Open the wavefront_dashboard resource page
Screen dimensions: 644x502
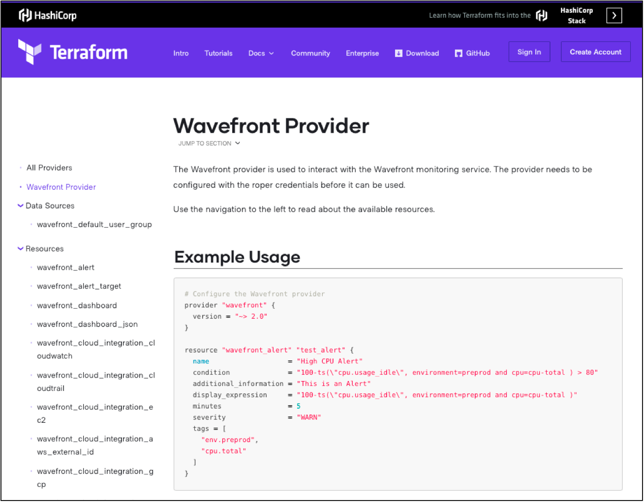click(77, 305)
